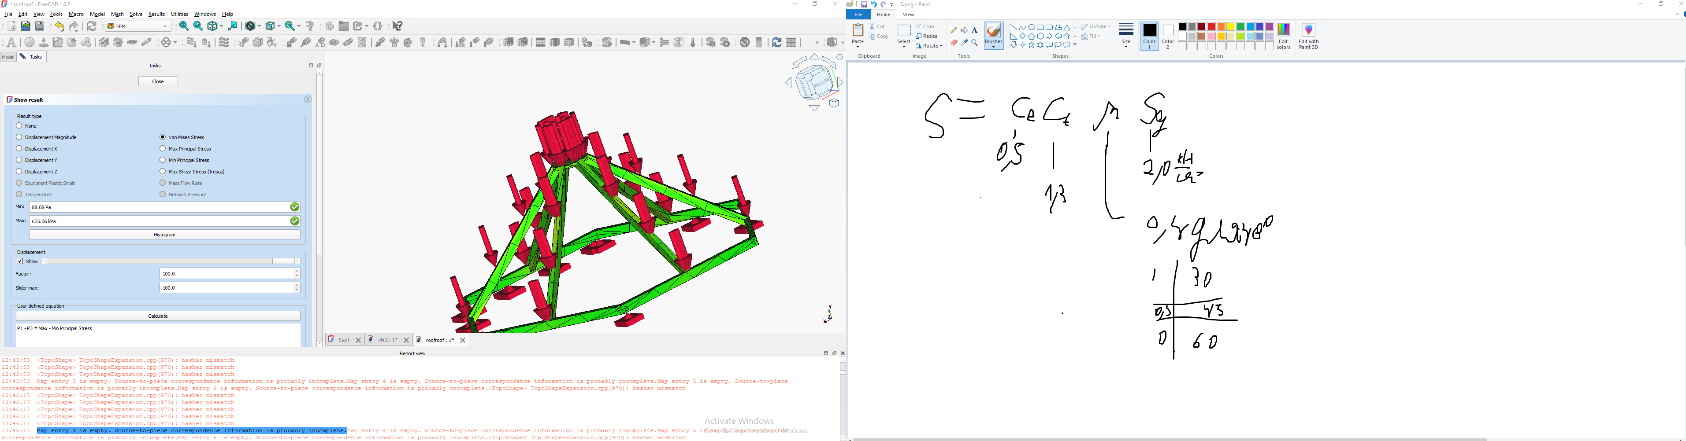Toggle the displacement Show checkbox

(x=20, y=261)
